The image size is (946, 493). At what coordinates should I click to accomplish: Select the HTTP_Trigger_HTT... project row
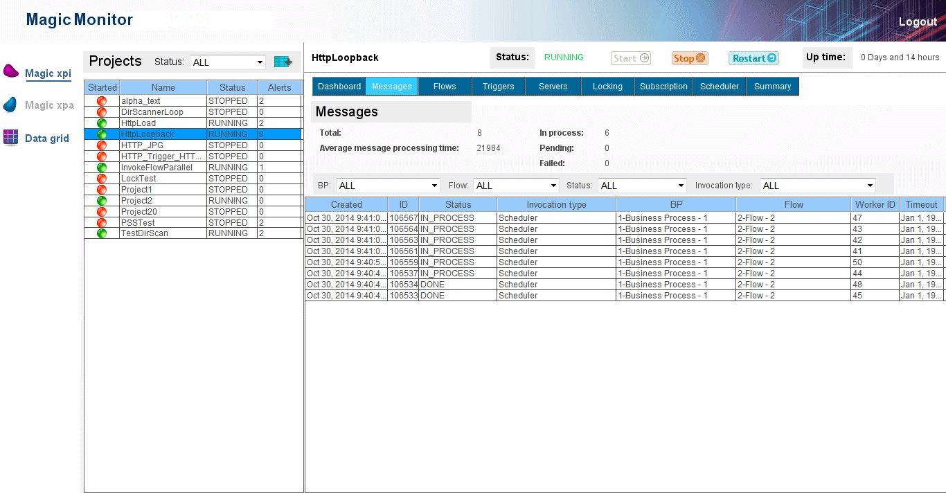pyautogui.click(x=193, y=156)
